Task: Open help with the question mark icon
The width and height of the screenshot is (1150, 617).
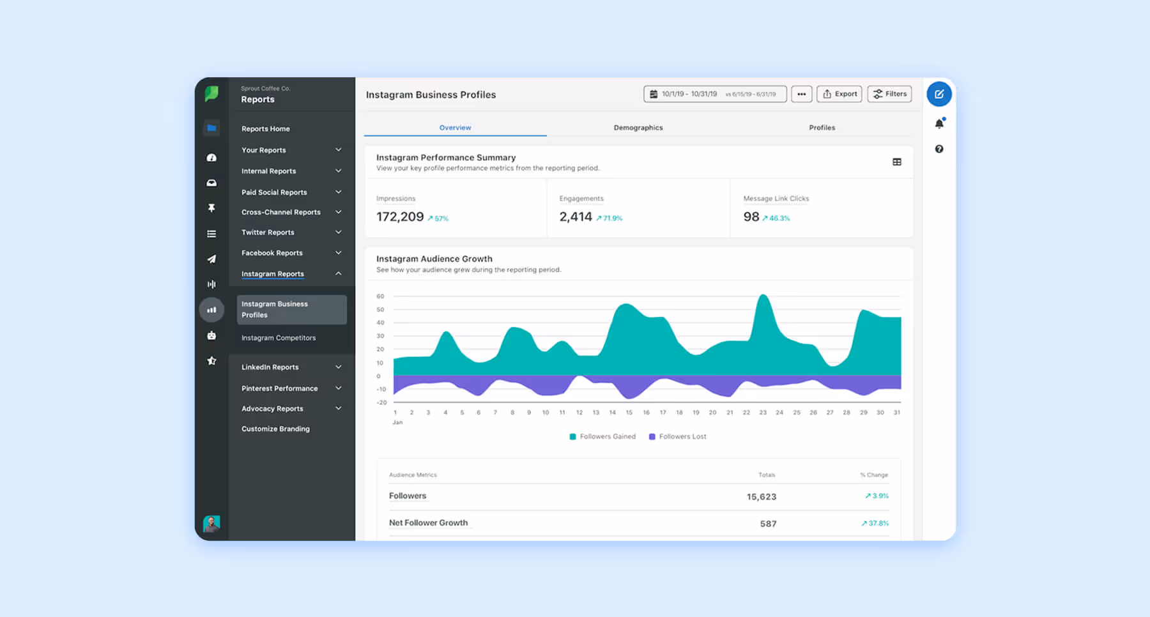Action: pos(939,148)
